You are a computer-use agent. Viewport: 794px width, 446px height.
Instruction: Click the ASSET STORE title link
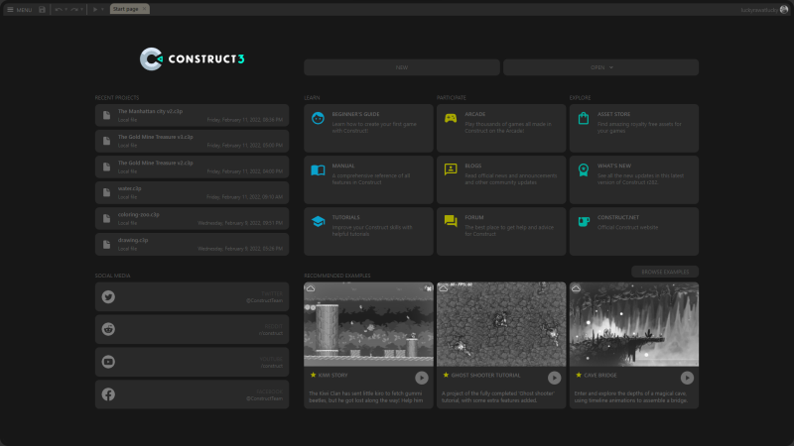[x=613, y=114]
